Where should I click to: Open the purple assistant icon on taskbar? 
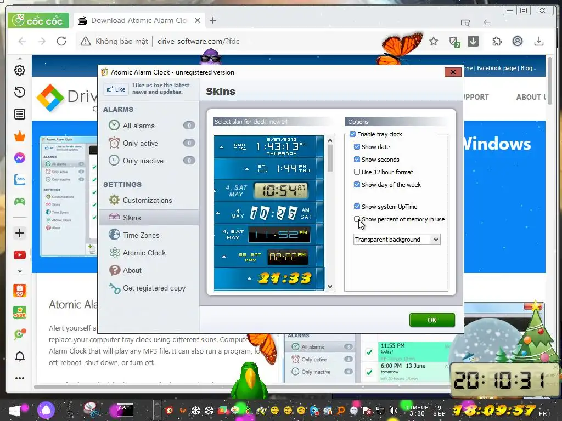(x=46, y=410)
